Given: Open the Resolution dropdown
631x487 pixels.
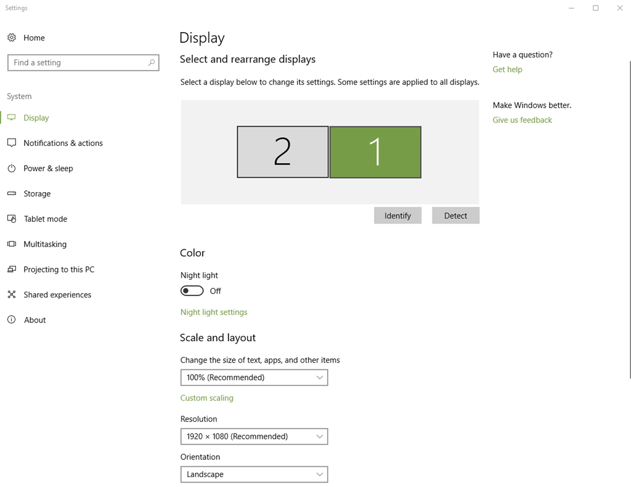Looking at the screenshot, I should click(x=254, y=437).
